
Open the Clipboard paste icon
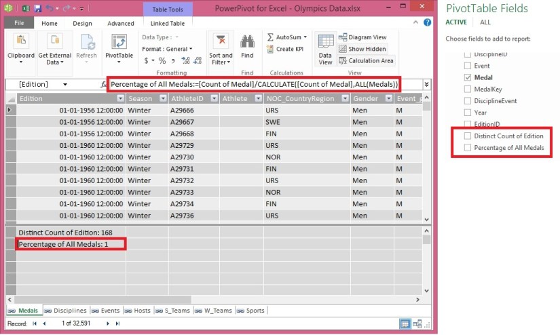[x=21, y=41]
